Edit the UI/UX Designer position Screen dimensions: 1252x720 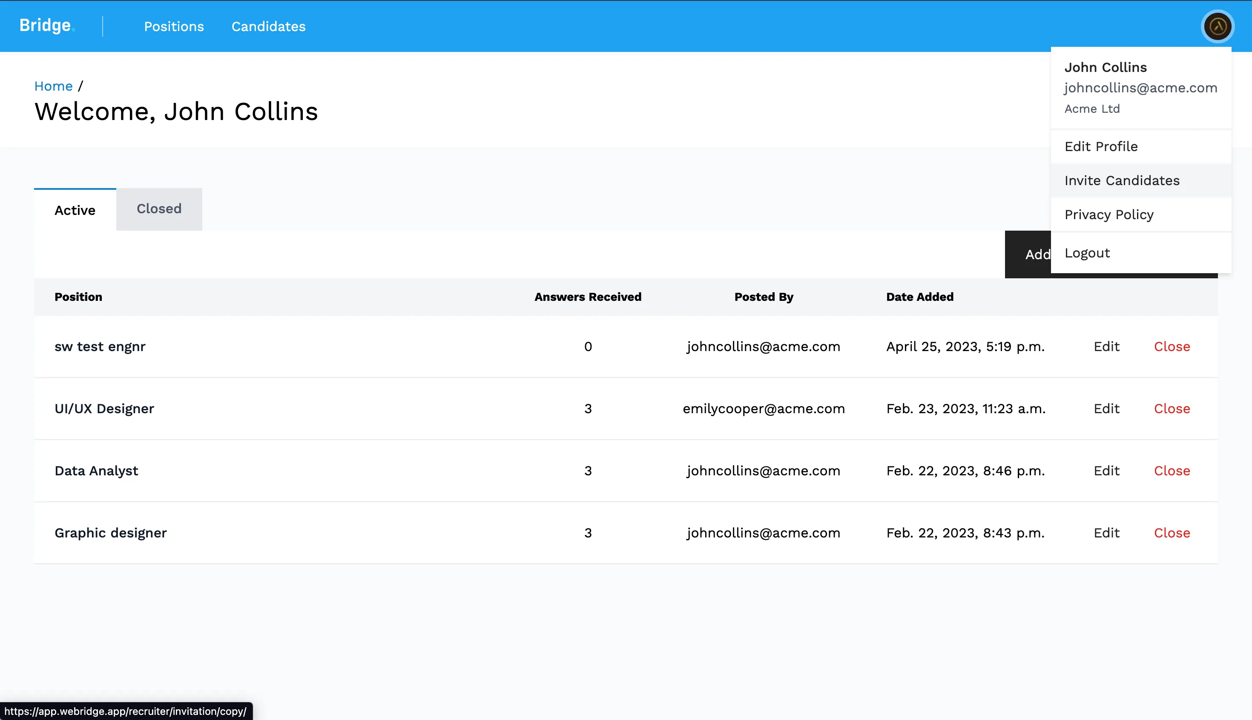[1106, 409]
